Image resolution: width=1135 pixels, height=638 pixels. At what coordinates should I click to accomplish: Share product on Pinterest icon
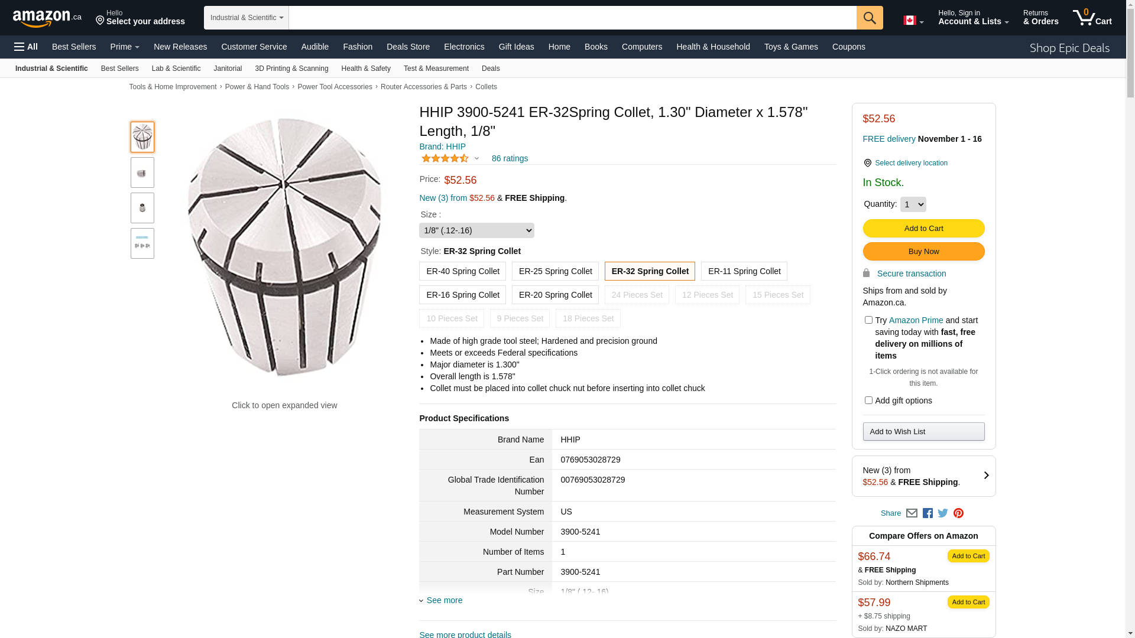958,513
